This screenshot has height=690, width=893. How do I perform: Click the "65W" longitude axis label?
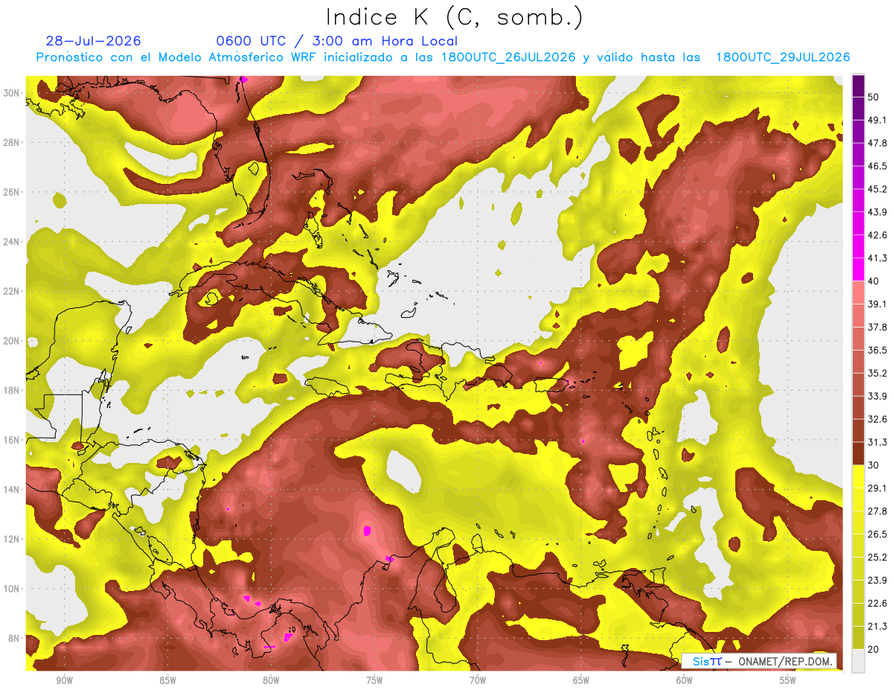(x=581, y=680)
